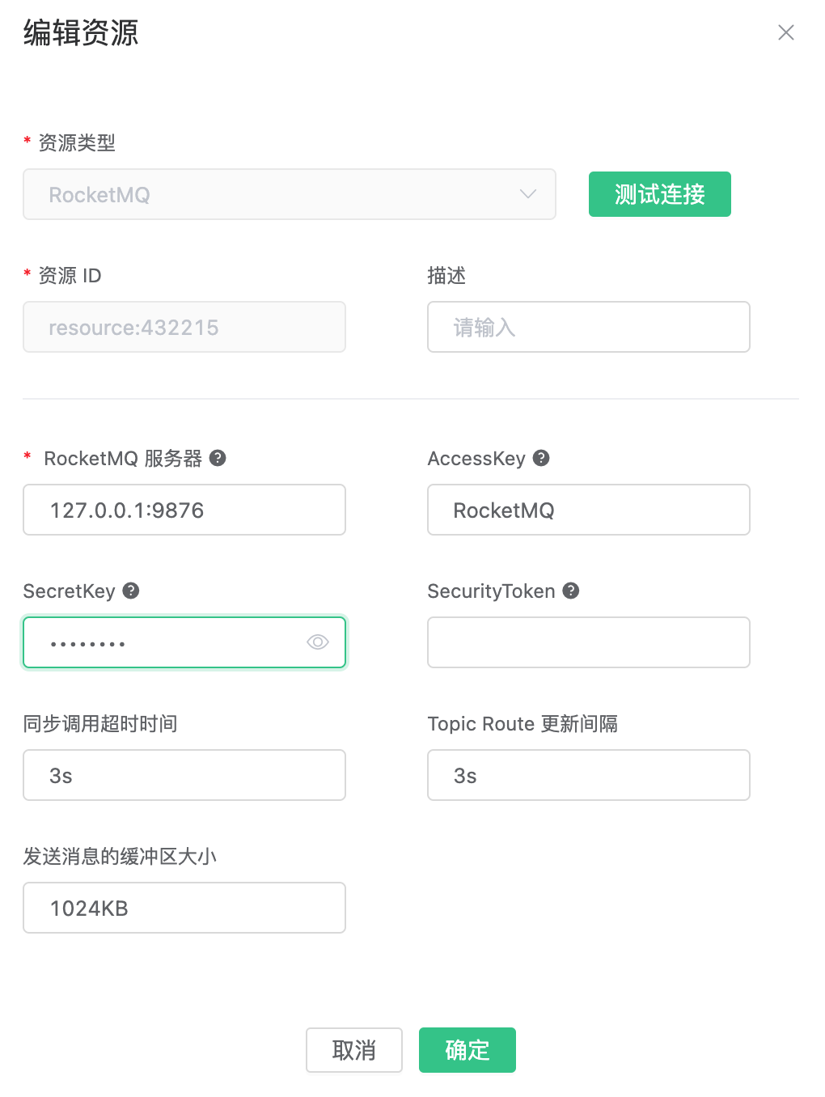This screenshot has width=825, height=1097.
Task: Click help icon beside SecurityToken label
Action: (571, 591)
